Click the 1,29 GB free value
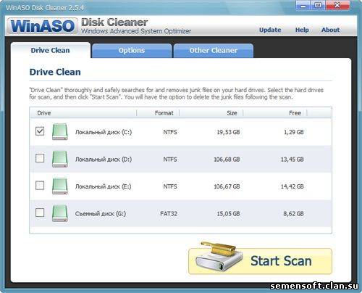Image resolution: width=362 pixels, height=293 pixels. pyautogui.click(x=294, y=132)
